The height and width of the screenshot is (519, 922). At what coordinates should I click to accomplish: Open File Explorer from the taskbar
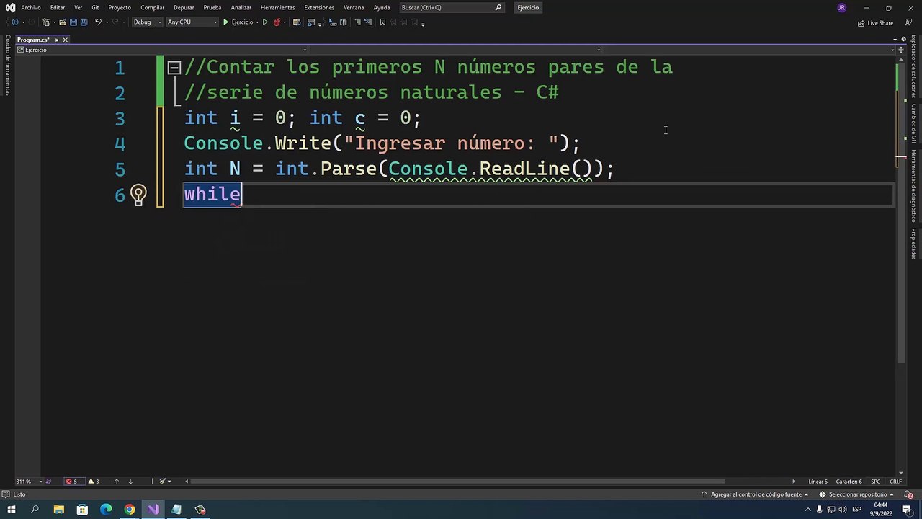(59, 510)
